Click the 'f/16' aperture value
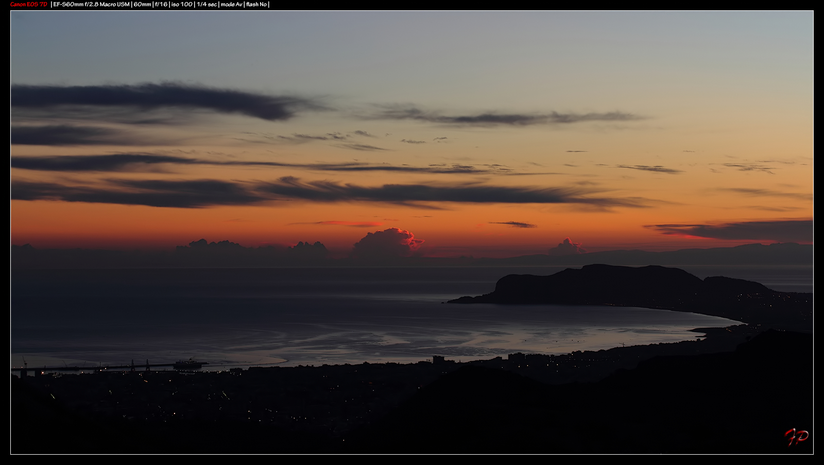 (161, 4)
